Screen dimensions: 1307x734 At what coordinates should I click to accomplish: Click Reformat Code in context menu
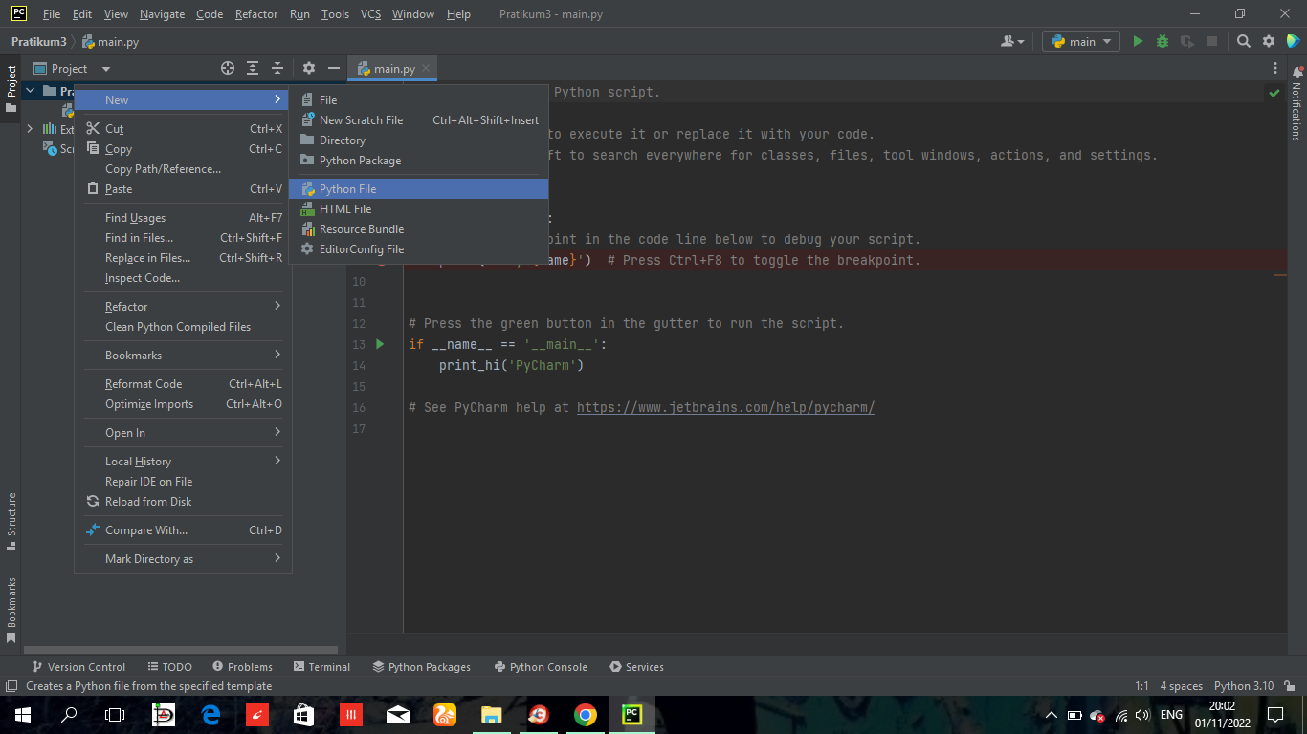(183, 383)
